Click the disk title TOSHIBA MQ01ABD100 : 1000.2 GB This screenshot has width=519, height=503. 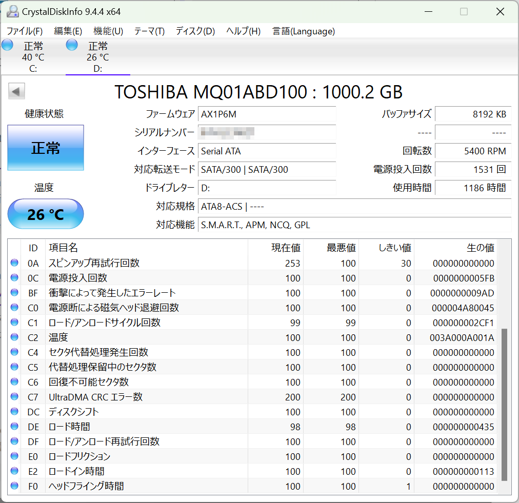[x=258, y=92]
